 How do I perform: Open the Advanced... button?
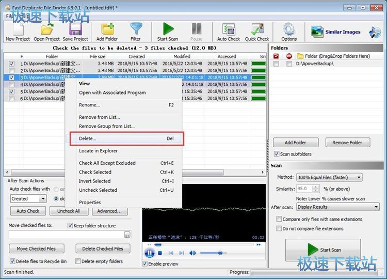click(109, 211)
